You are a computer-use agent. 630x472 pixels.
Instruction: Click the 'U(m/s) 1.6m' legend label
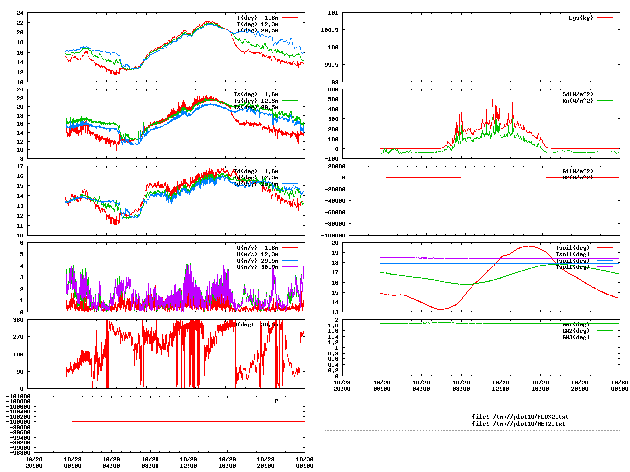257,248
